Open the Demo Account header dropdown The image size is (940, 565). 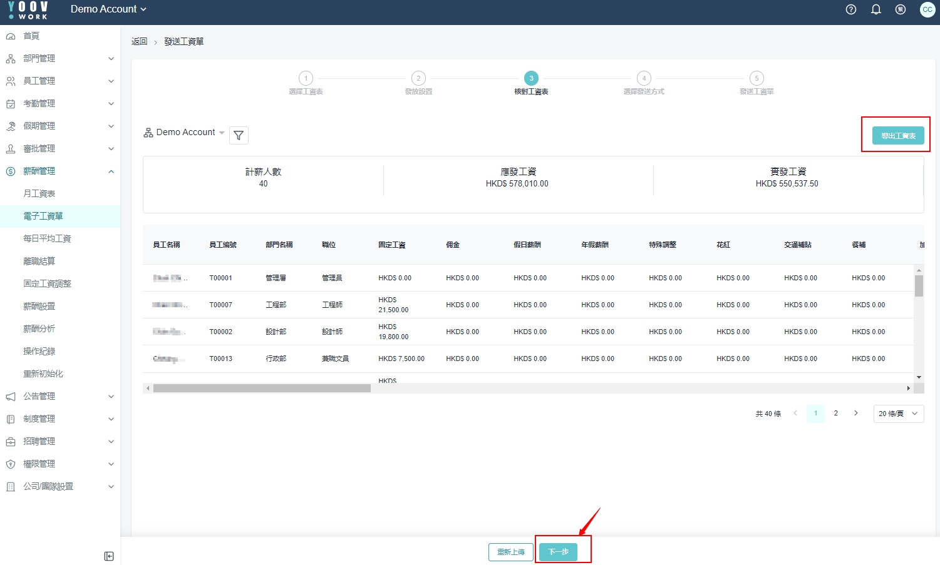click(x=108, y=9)
